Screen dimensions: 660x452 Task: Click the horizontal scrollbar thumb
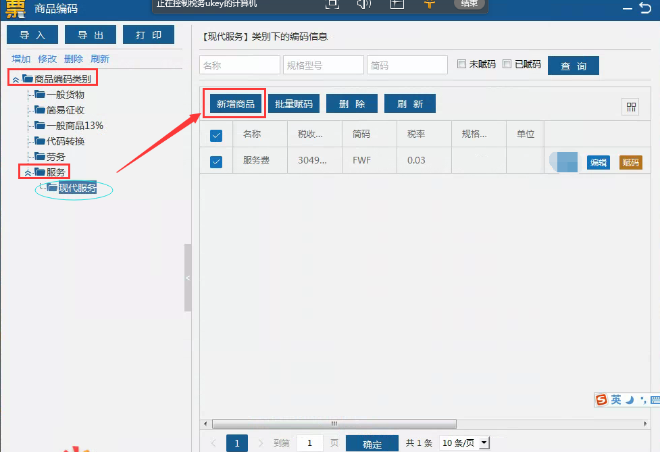334,424
